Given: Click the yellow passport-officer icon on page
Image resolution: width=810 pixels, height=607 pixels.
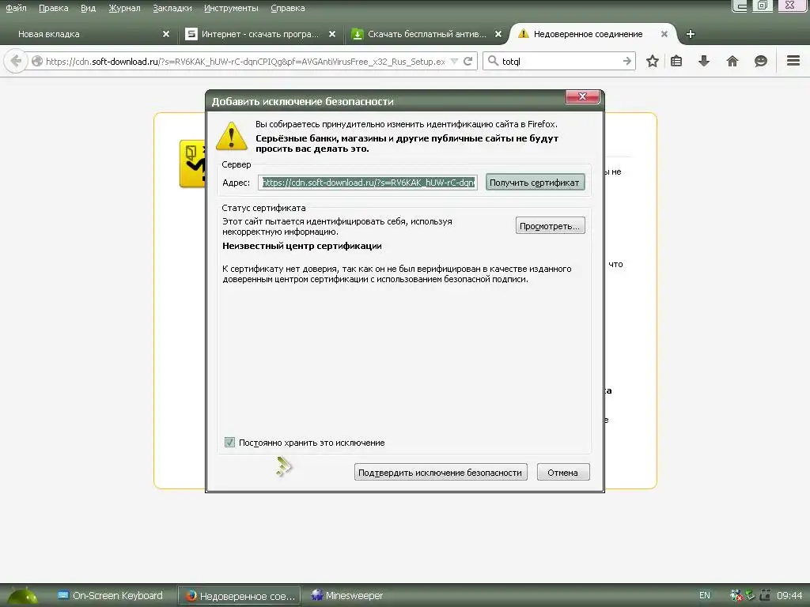Looking at the screenshot, I should 192,164.
